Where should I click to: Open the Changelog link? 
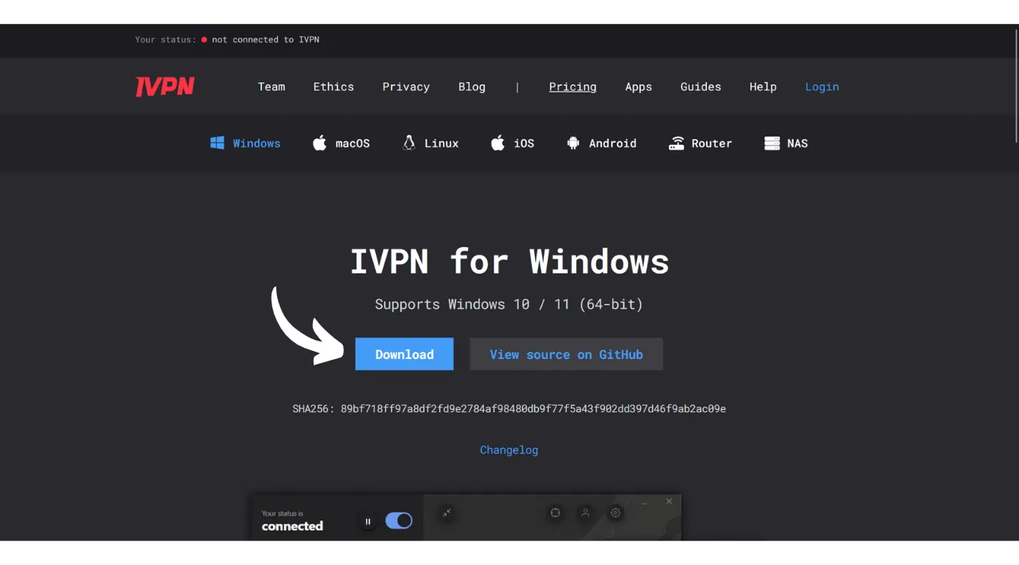(509, 450)
